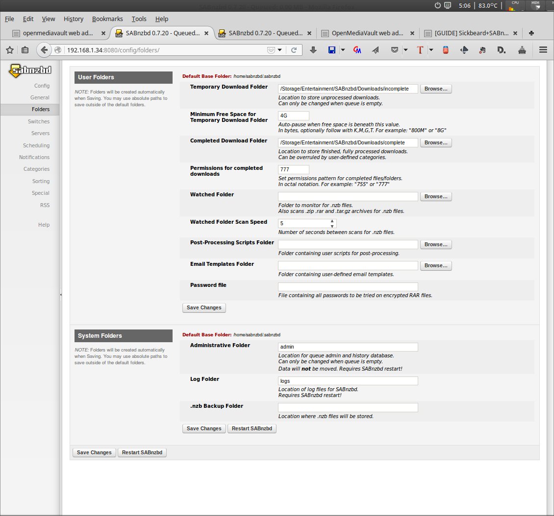Browse for the Temporary Download Folder
The width and height of the screenshot is (554, 516).
pyautogui.click(x=435, y=89)
